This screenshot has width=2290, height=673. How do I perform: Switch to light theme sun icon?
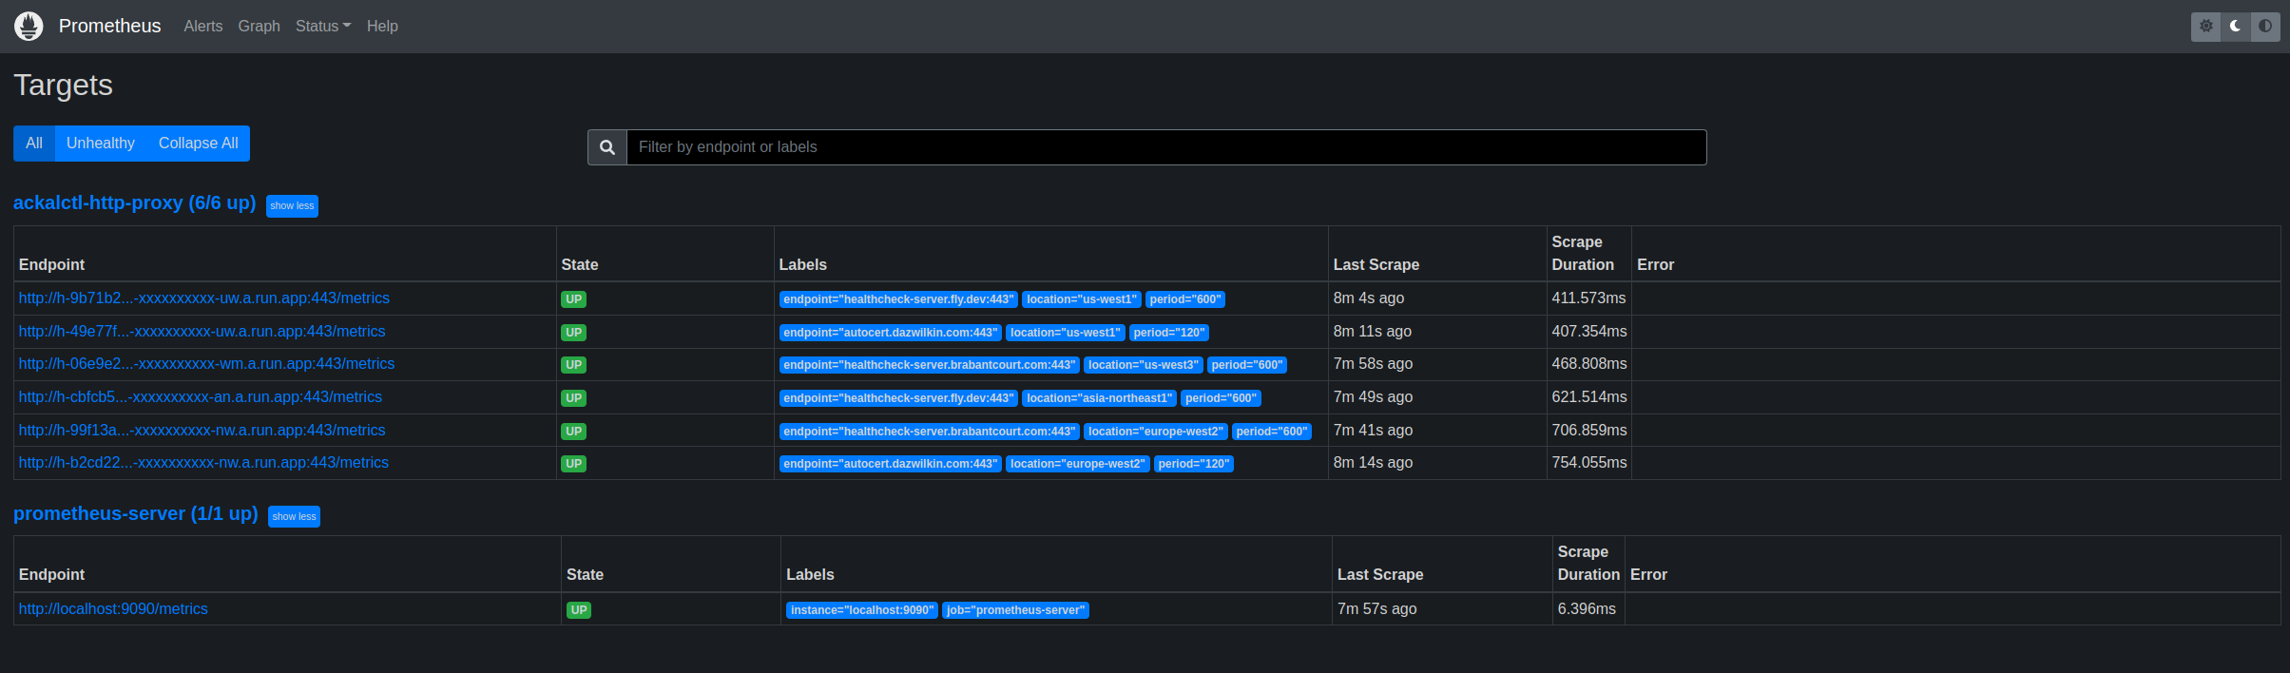pos(2205,26)
